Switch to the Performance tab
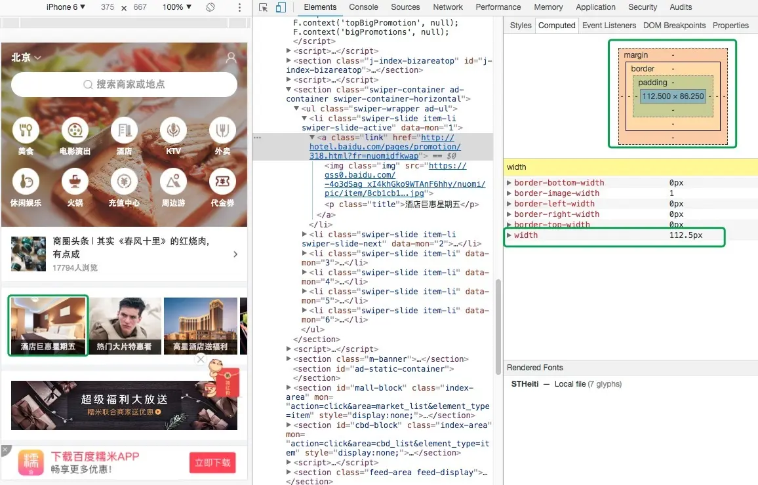This screenshot has width=758, height=485. [498, 7]
